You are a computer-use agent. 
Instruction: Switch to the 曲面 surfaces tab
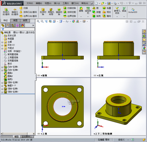(25, 21)
